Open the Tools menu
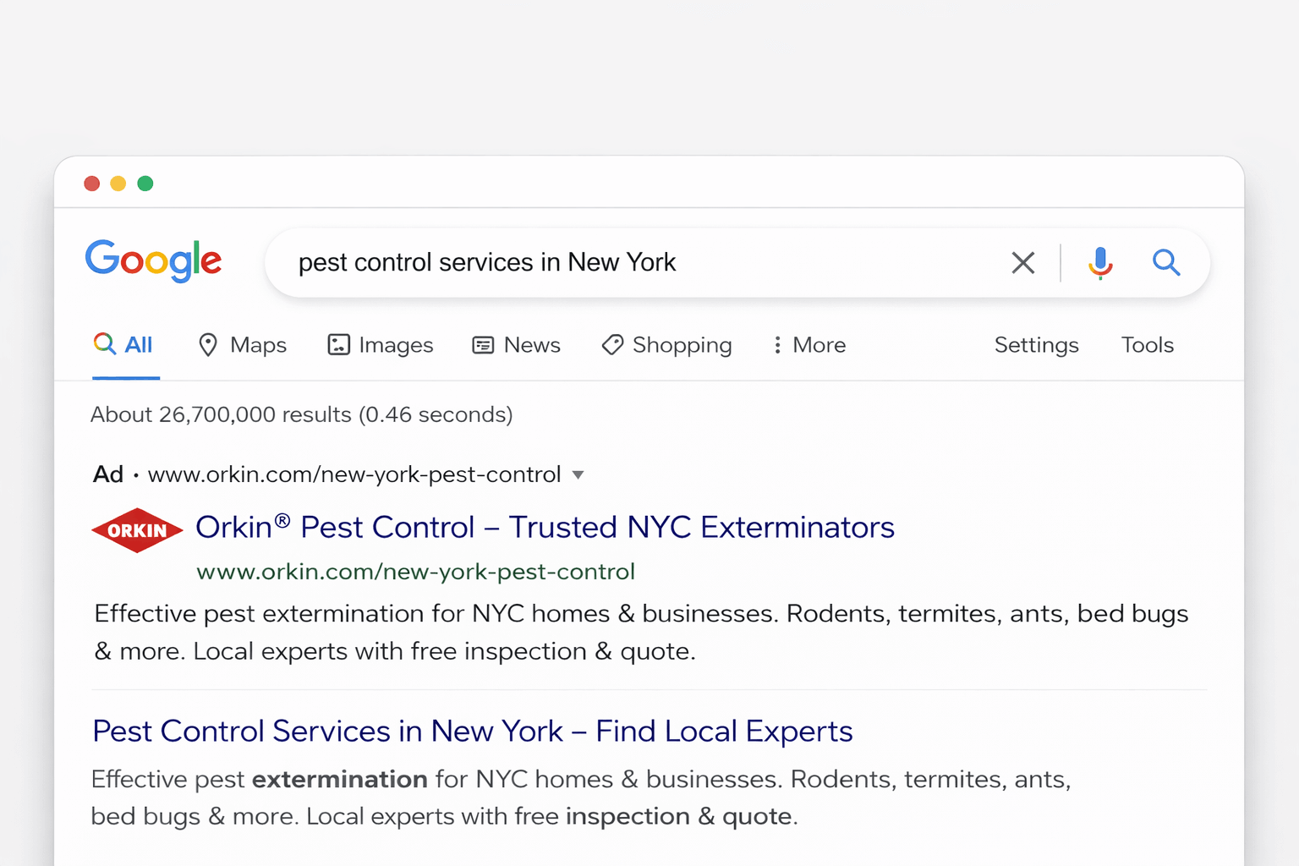Image resolution: width=1299 pixels, height=866 pixels. [x=1147, y=345]
